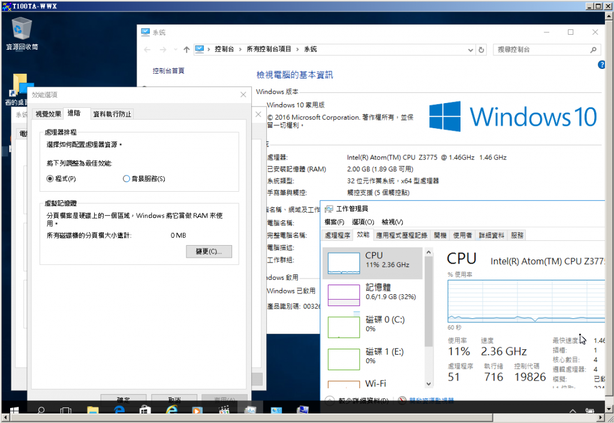This screenshot has width=614, height=423.
Task: Open the 檔案(F) menu in Task Manager
Action: tap(334, 222)
